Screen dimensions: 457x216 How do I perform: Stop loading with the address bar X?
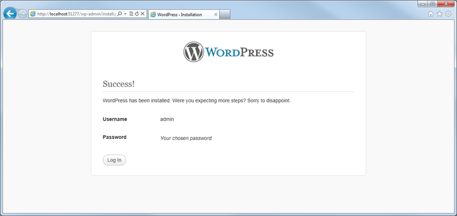click(142, 14)
